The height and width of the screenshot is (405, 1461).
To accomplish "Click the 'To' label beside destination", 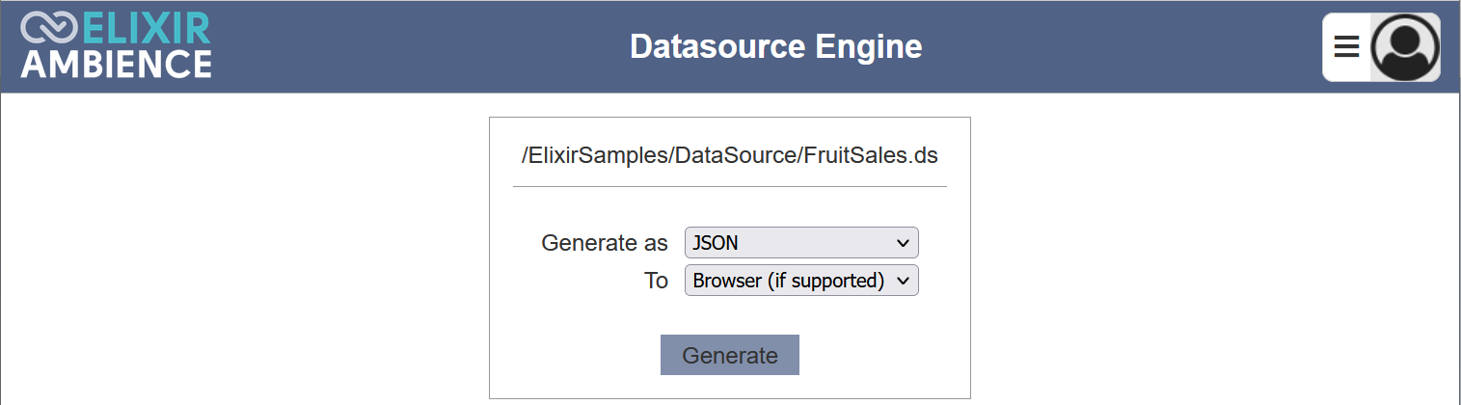I will (656, 281).
